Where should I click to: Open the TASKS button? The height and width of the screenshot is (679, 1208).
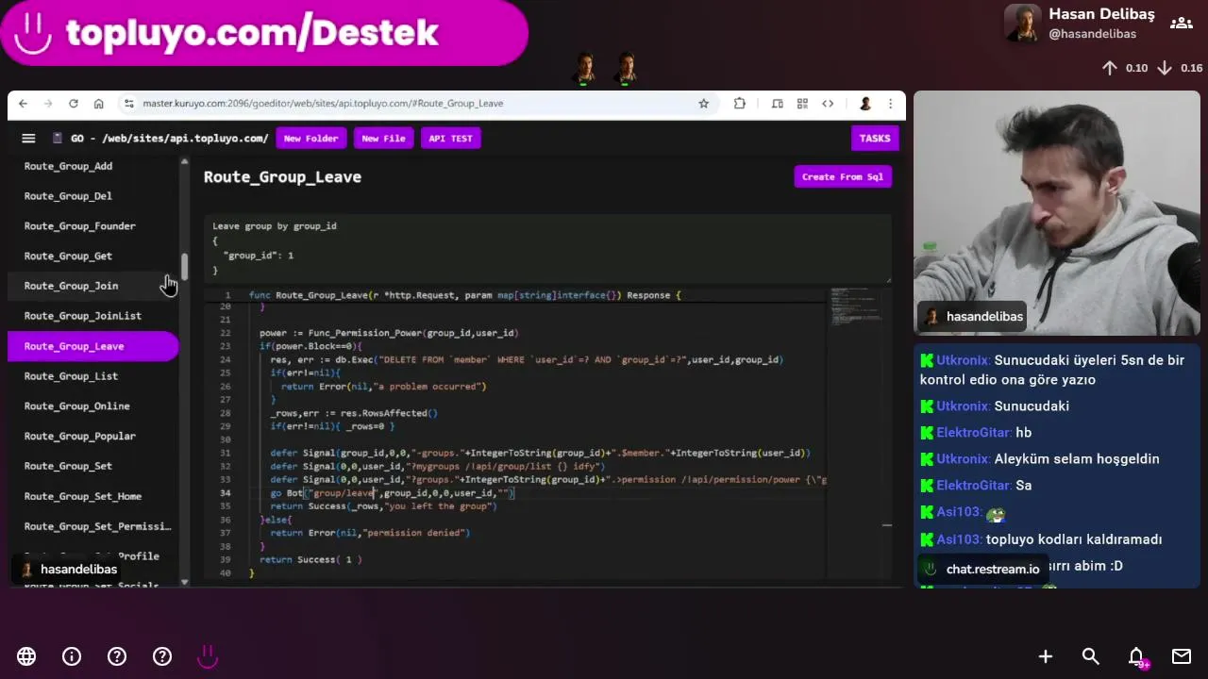point(875,139)
